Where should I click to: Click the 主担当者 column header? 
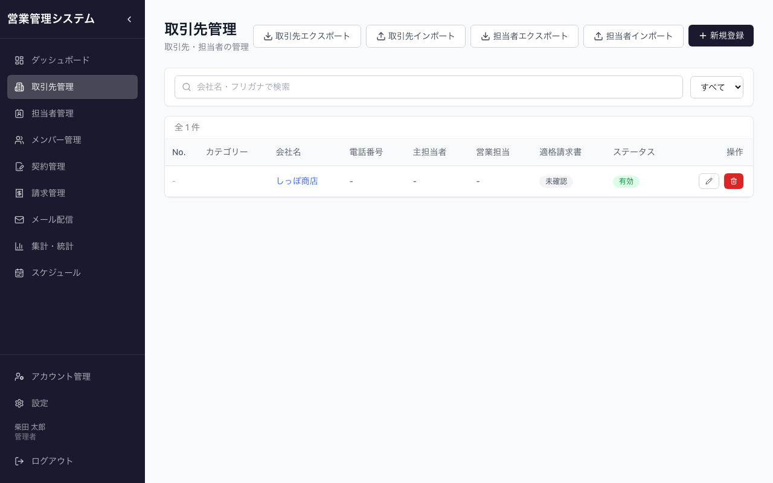430,152
